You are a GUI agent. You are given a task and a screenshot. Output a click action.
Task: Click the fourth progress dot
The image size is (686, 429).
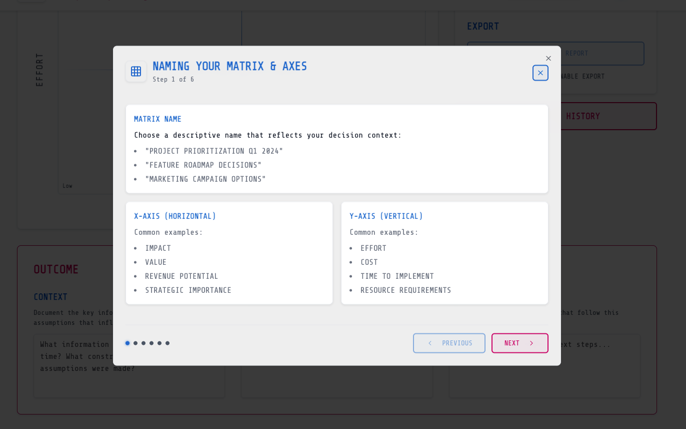point(151,343)
